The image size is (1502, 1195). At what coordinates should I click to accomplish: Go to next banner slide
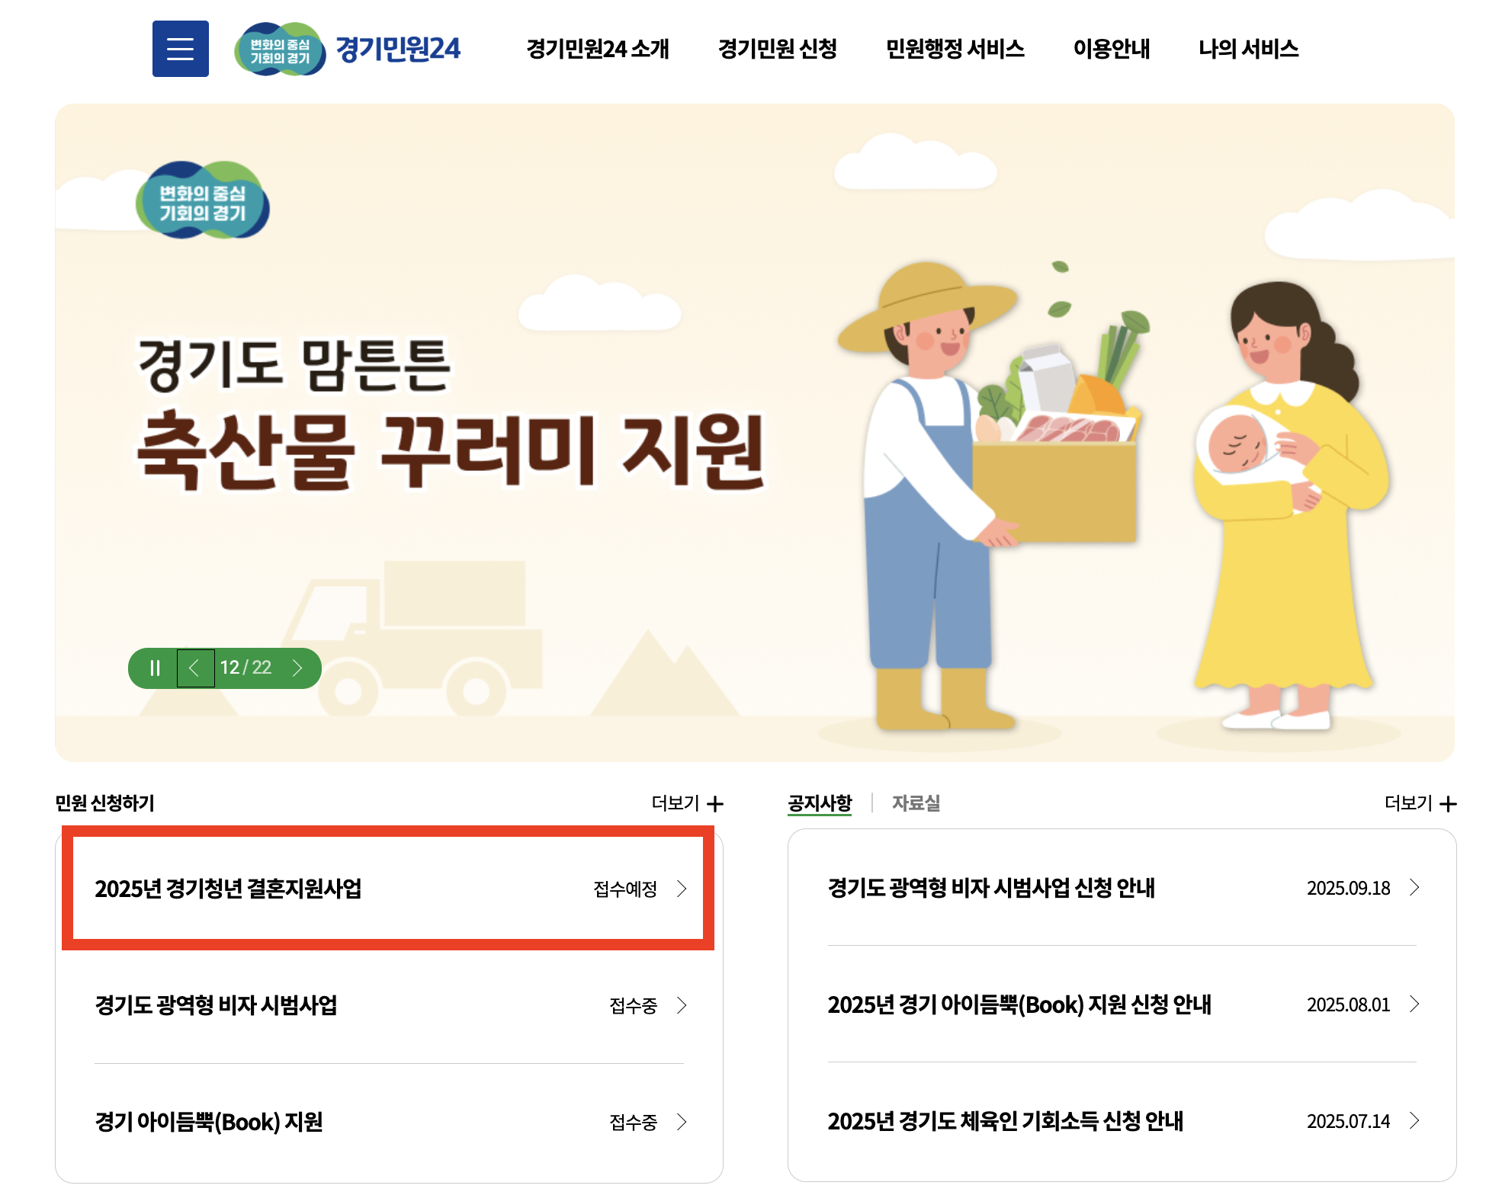pos(298,668)
